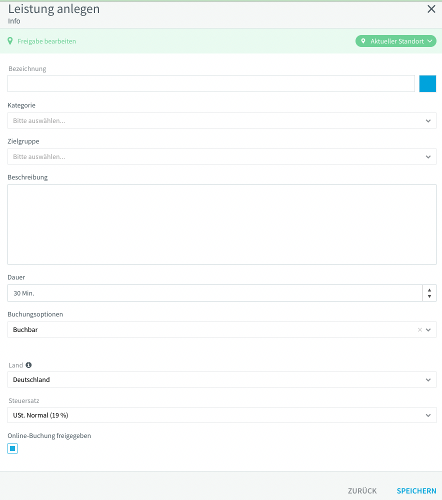This screenshot has width=442, height=500.
Task: Close the Leistung anlegen dialog
Action: pos(431,9)
